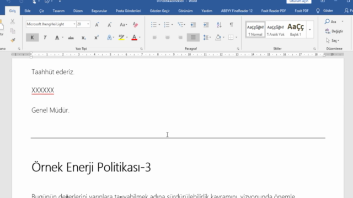Align text left
The width and height of the screenshot is (353, 198).
click(x=154, y=37)
